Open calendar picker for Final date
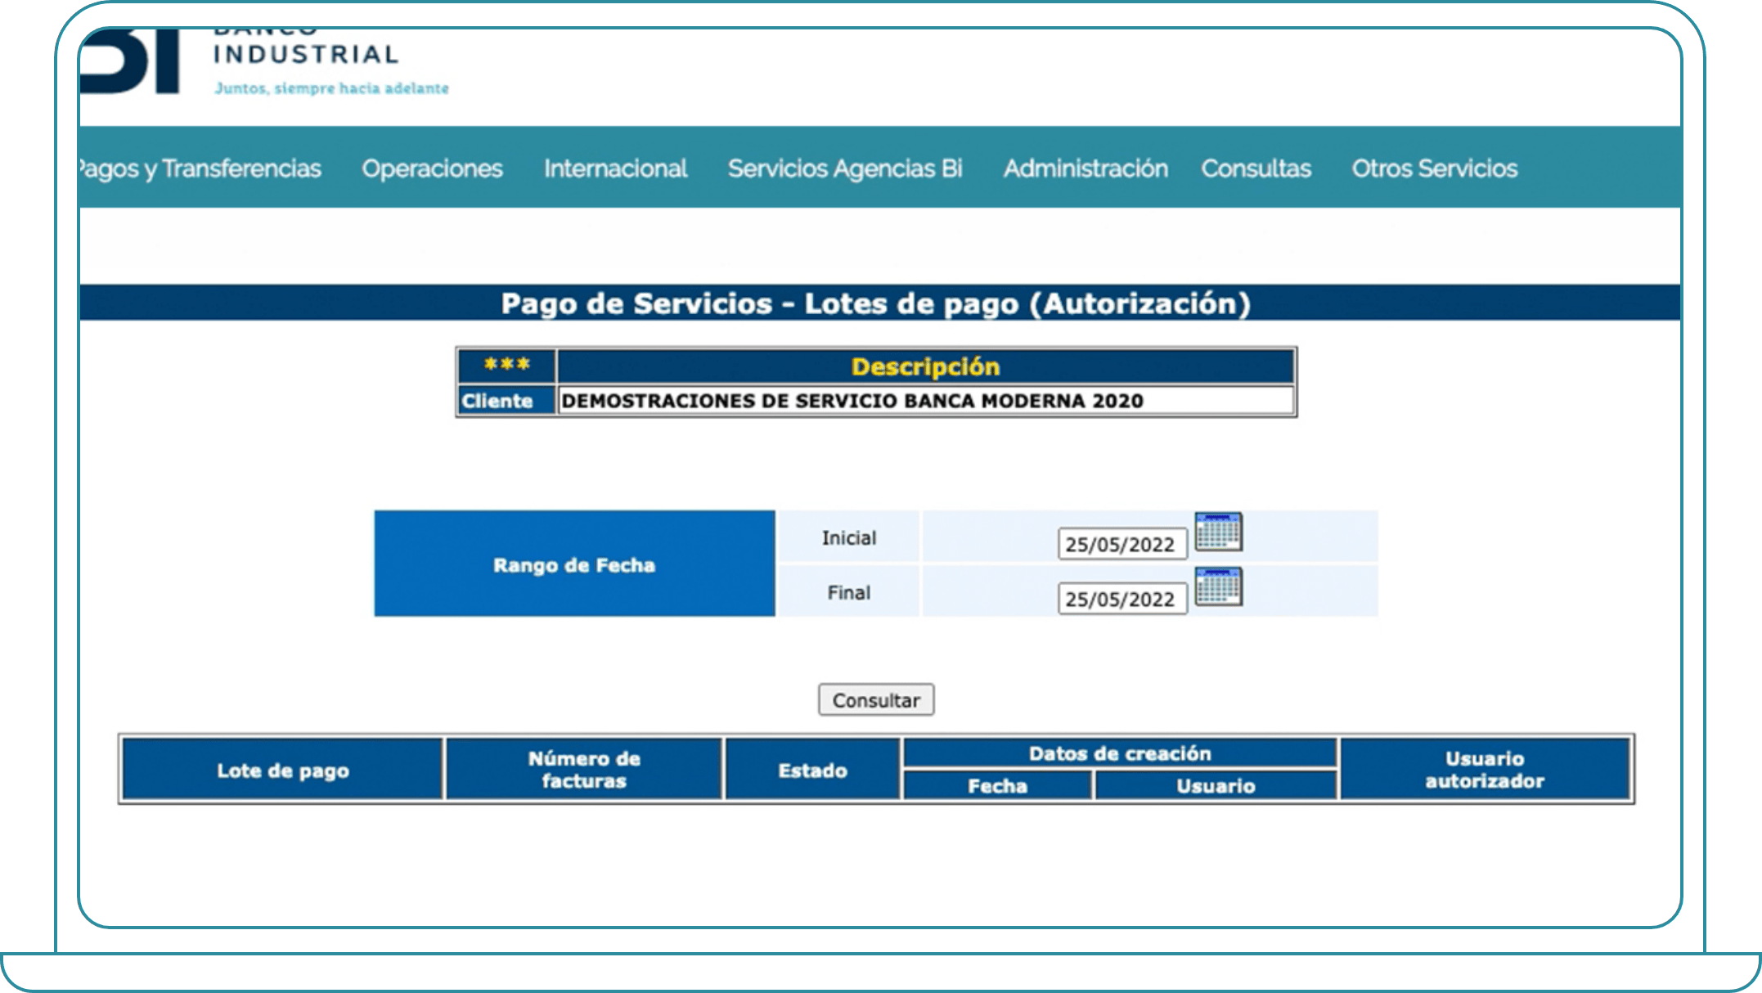The height and width of the screenshot is (993, 1762). pos(1218,586)
